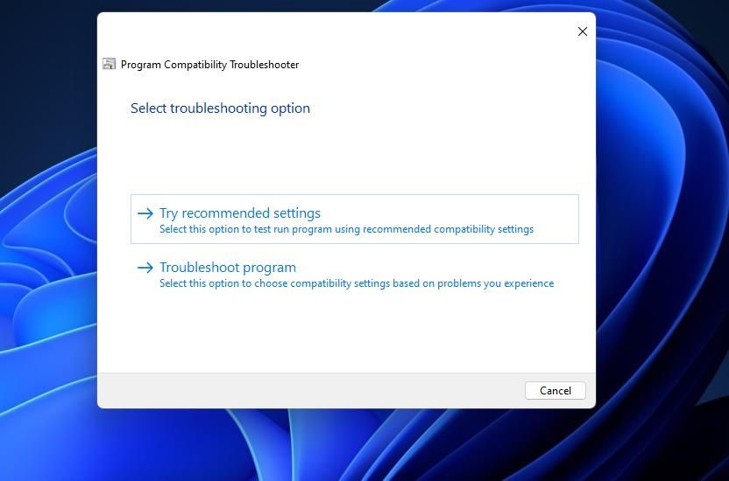Choose Try recommended settings option

354,219
